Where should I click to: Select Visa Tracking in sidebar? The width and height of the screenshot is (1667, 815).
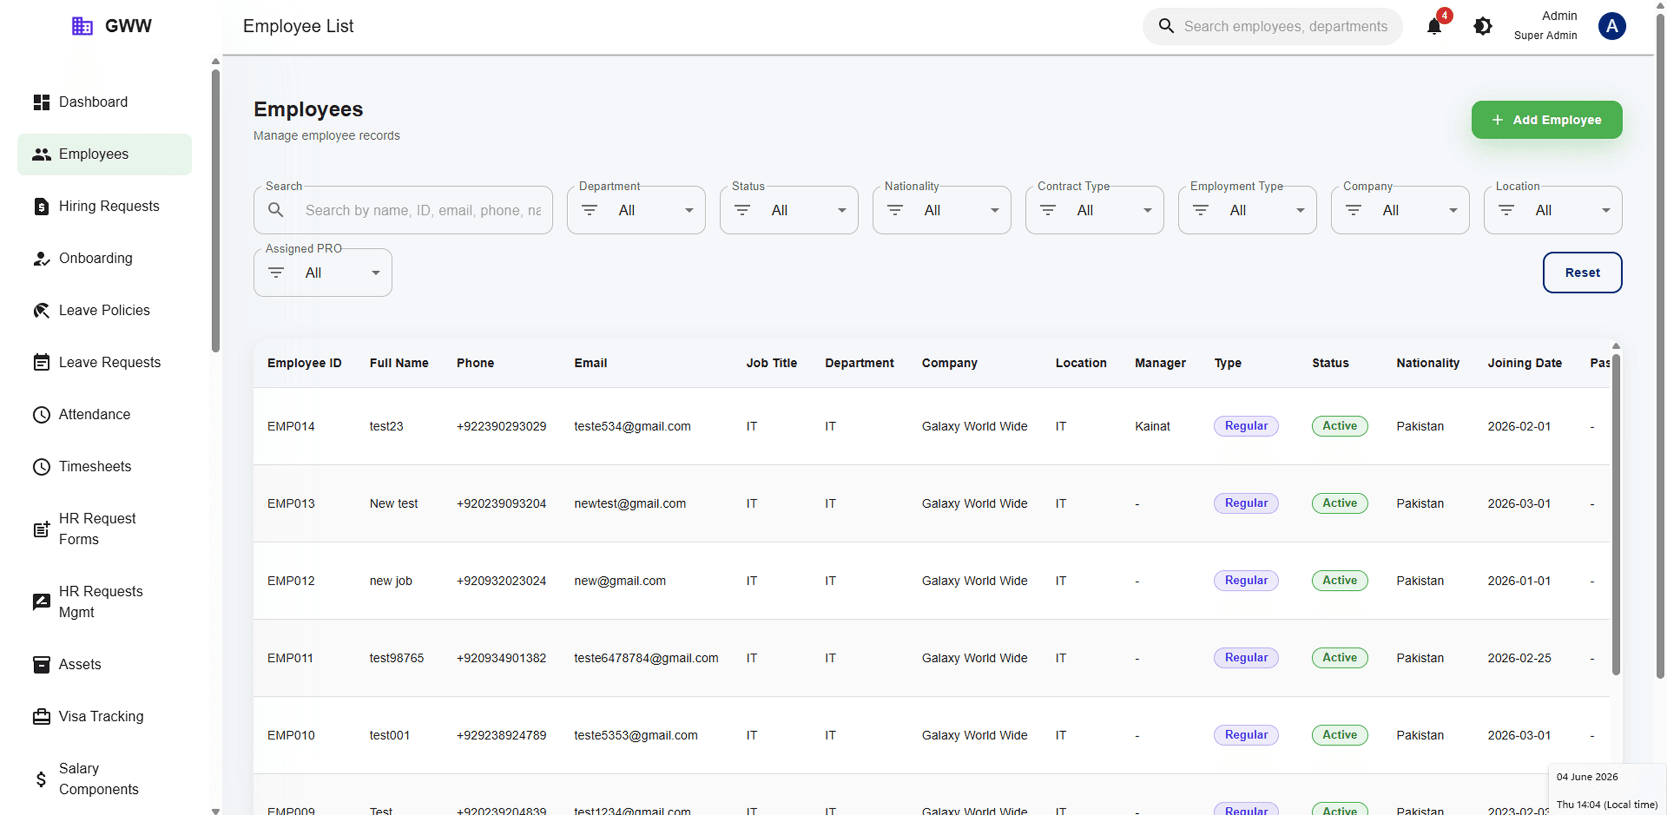click(x=104, y=716)
